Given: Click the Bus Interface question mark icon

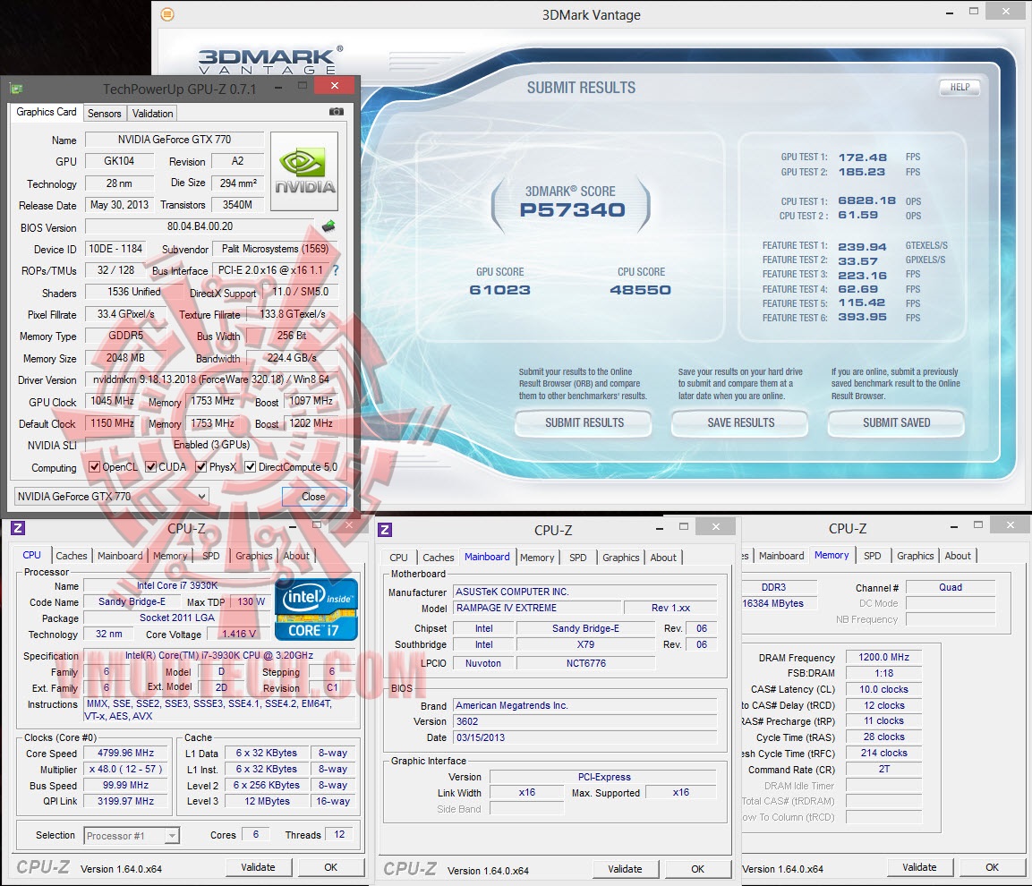Looking at the screenshot, I should [336, 270].
